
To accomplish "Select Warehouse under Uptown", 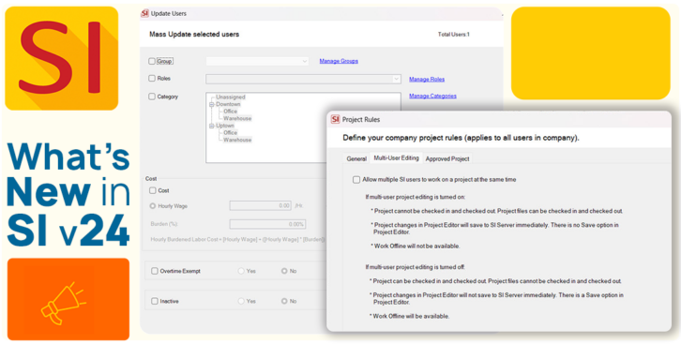I will click(237, 140).
